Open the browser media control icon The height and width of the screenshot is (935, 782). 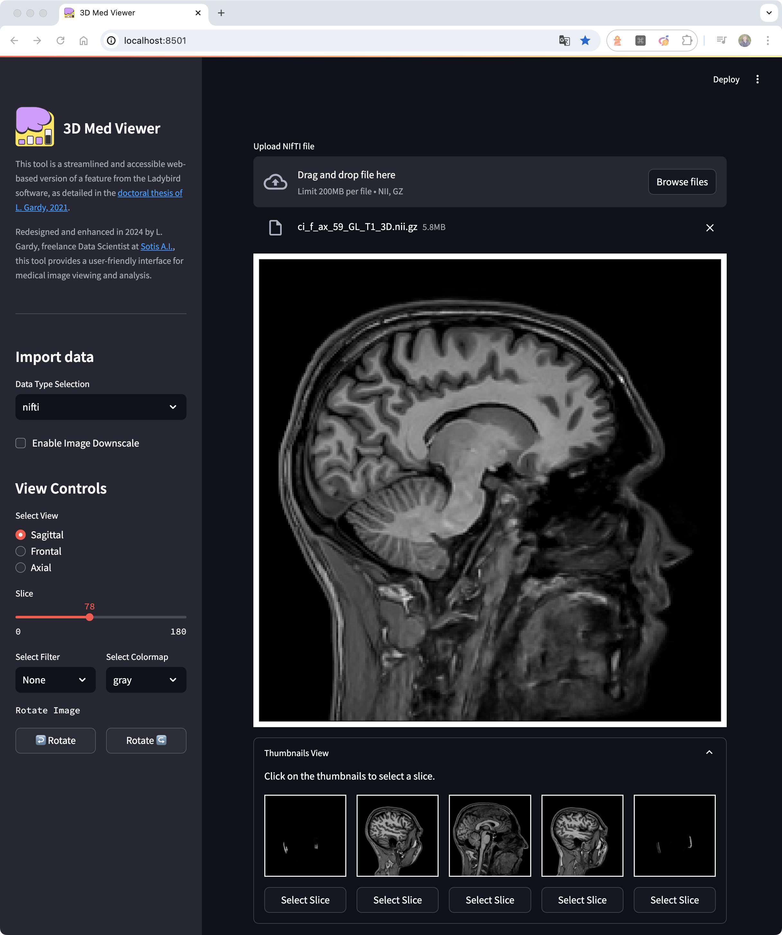click(722, 41)
